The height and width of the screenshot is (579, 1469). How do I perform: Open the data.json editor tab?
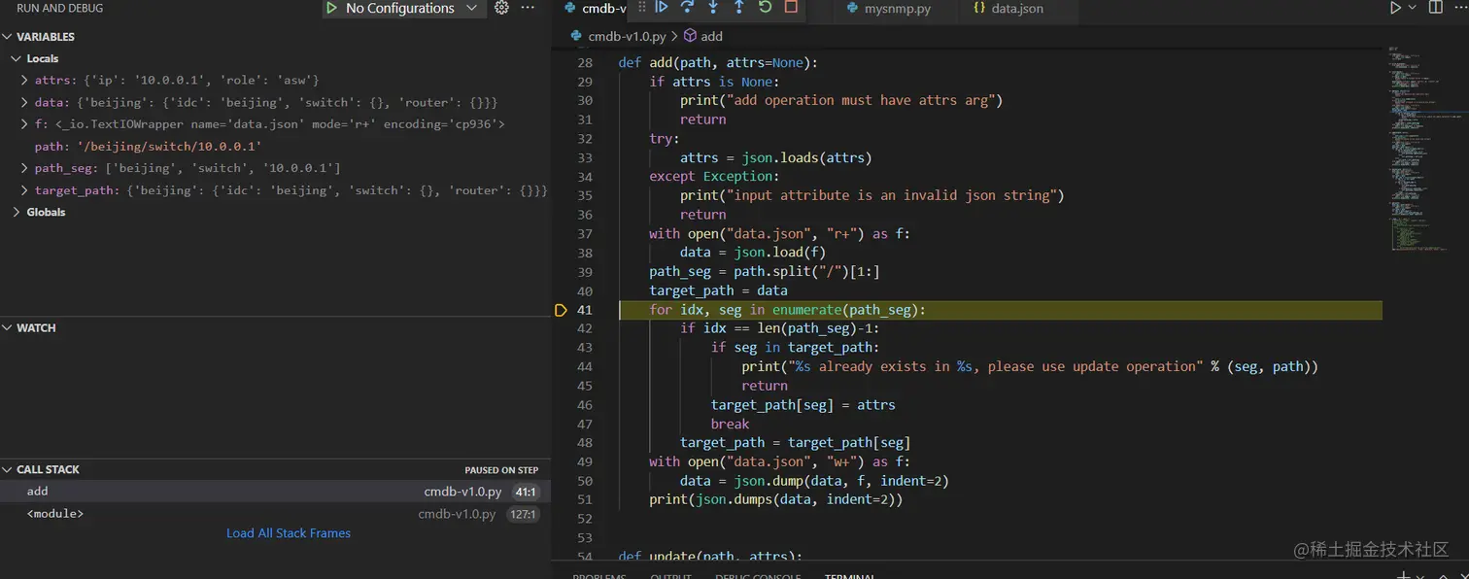point(1016,9)
